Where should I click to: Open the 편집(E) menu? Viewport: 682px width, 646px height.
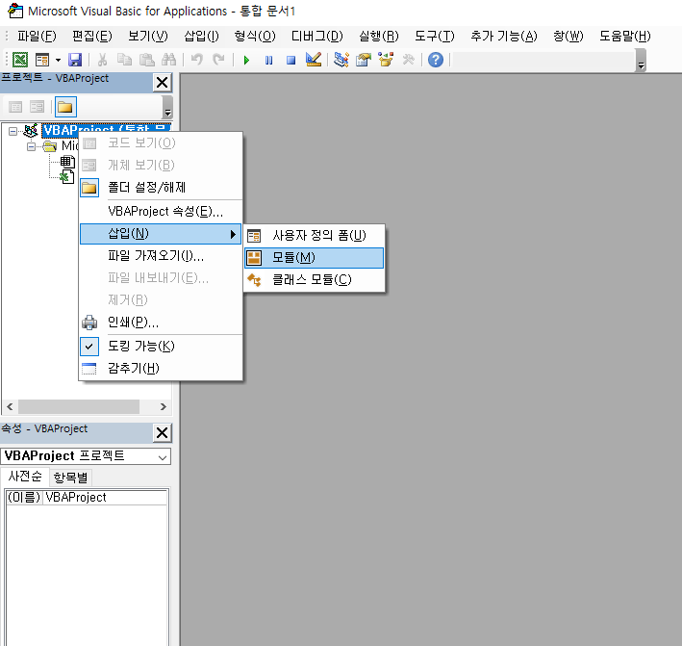pyautogui.click(x=91, y=37)
